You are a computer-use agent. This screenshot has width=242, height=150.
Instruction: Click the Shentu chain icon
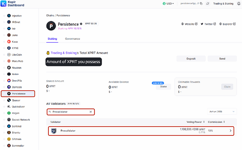pos(9,133)
